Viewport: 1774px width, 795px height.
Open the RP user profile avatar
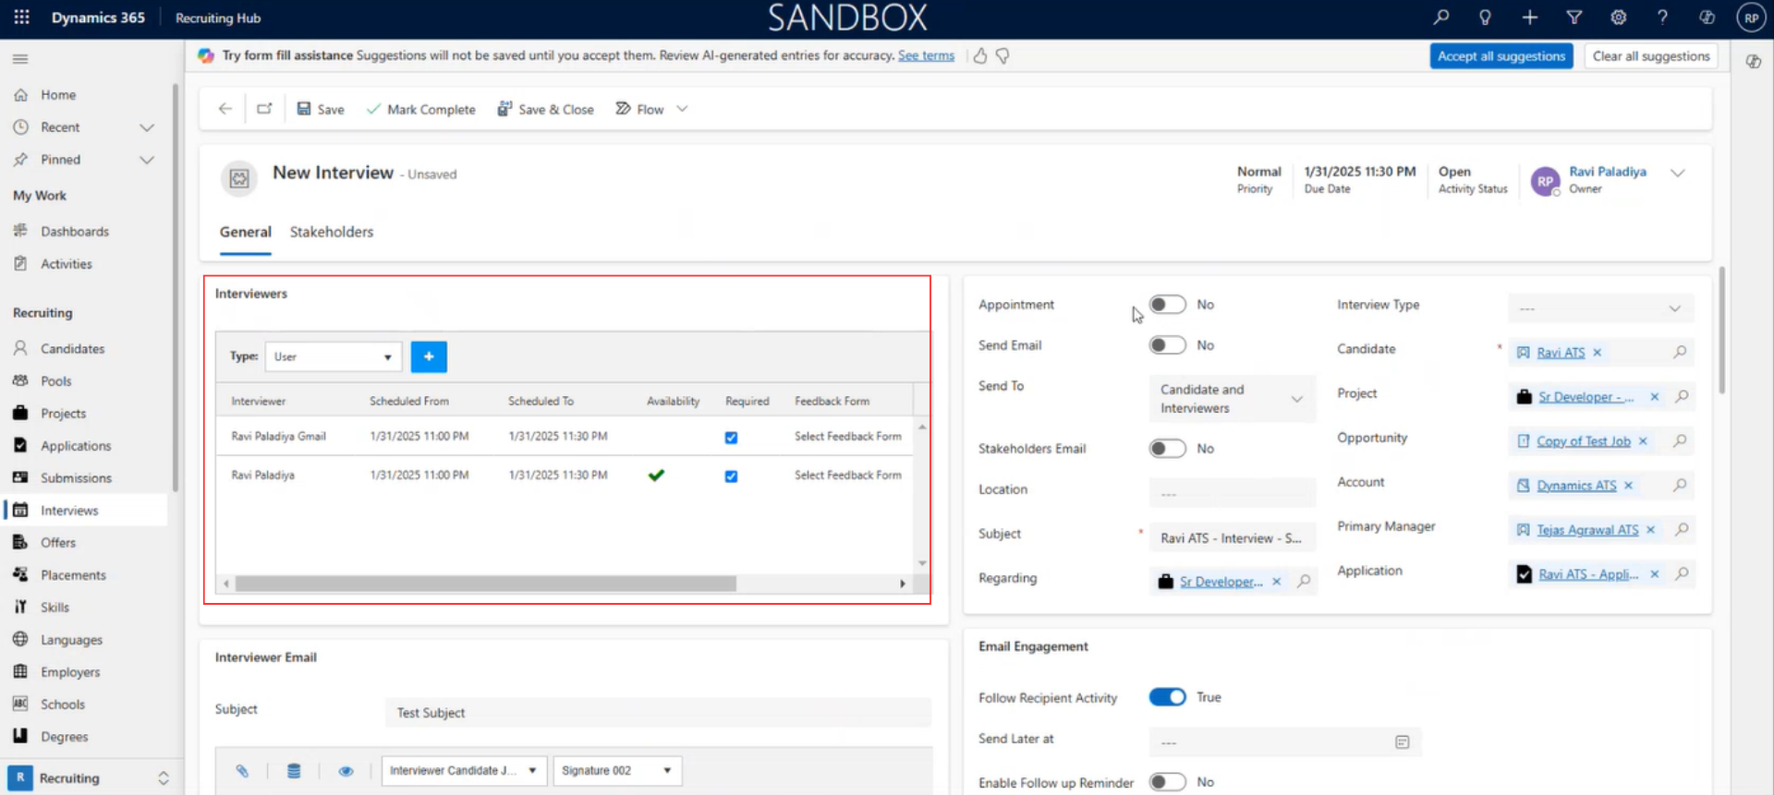(x=1751, y=18)
